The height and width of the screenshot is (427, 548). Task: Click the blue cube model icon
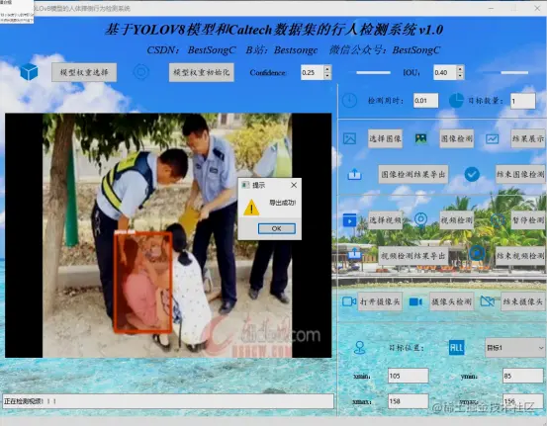point(29,71)
